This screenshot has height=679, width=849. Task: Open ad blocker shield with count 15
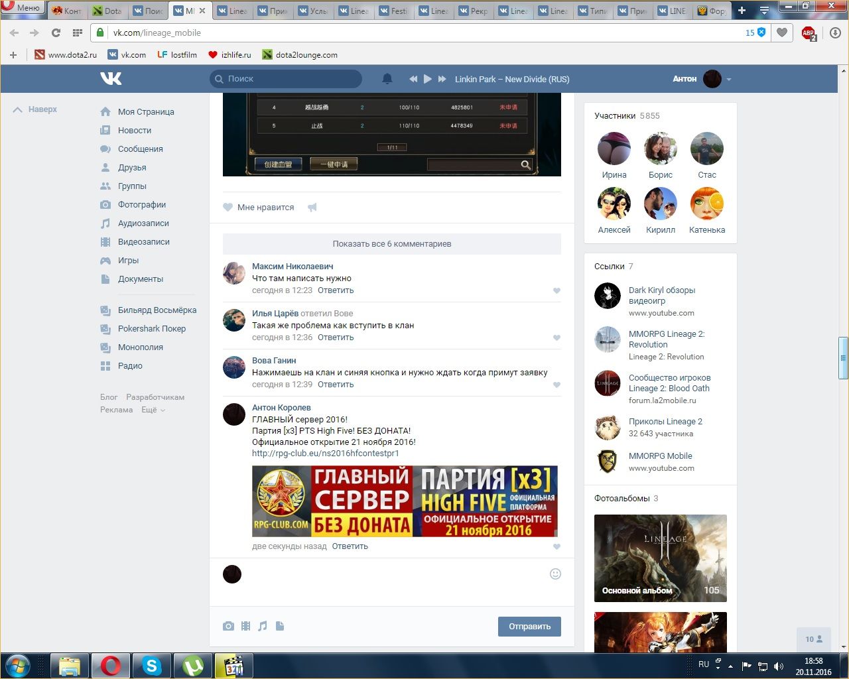click(x=755, y=32)
